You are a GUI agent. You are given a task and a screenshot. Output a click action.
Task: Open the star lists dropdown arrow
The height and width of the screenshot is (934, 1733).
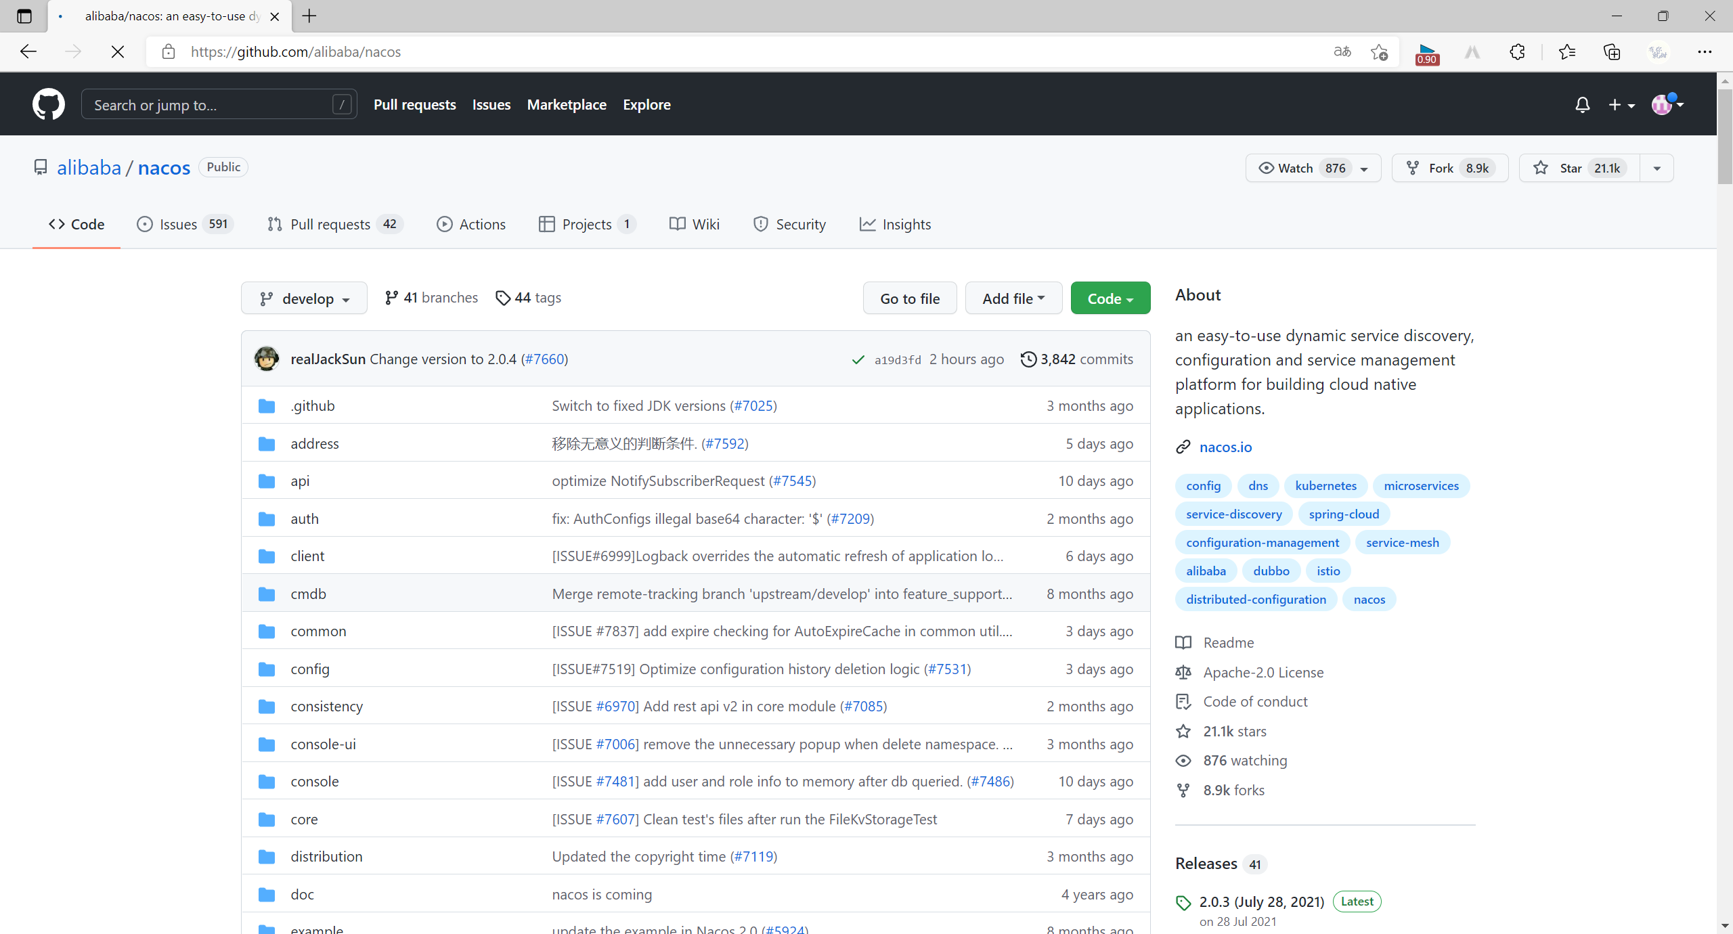pos(1657,168)
